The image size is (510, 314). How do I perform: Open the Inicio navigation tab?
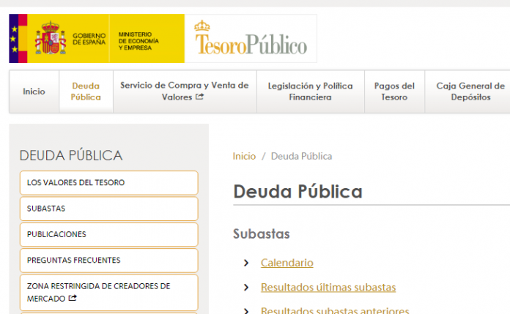pos(34,91)
